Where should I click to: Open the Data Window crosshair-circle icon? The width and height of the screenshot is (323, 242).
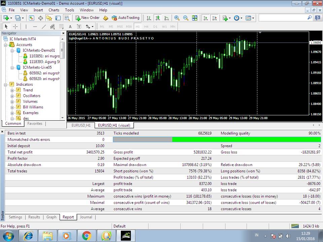[x=40, y=18]
